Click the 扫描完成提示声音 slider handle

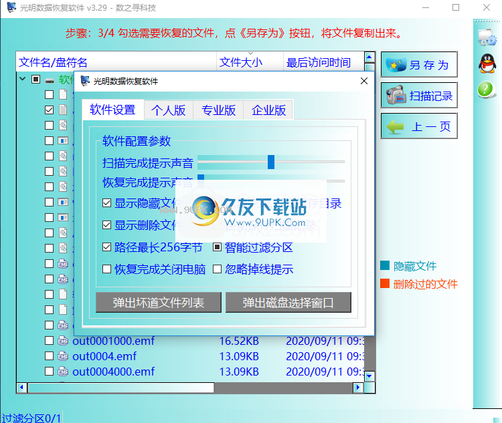[x=271, y=162]
